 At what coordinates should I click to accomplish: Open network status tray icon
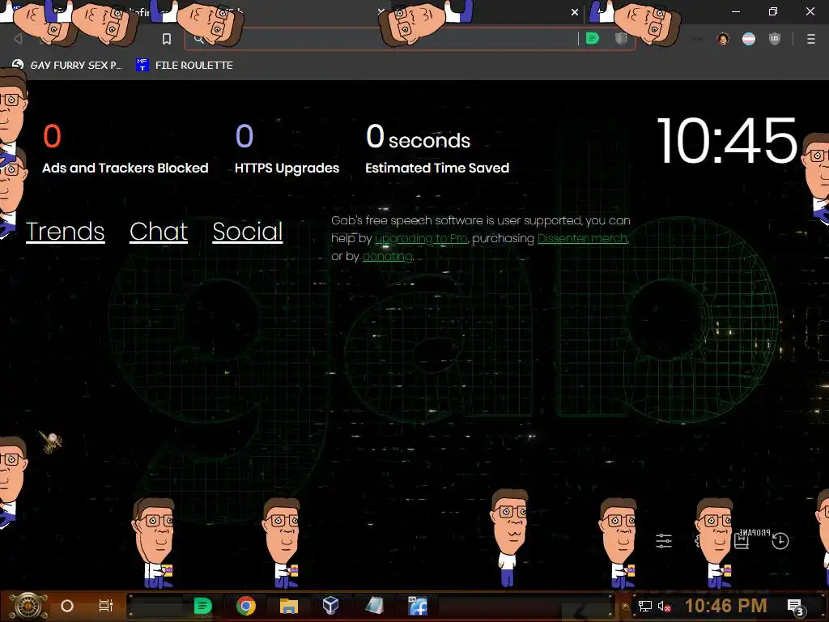tap(645, 606)
